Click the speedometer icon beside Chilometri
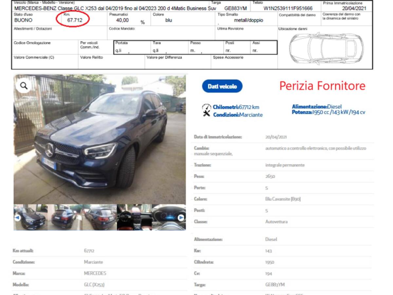This screenshot has height=295, width=393. click(x=207, y=107)
